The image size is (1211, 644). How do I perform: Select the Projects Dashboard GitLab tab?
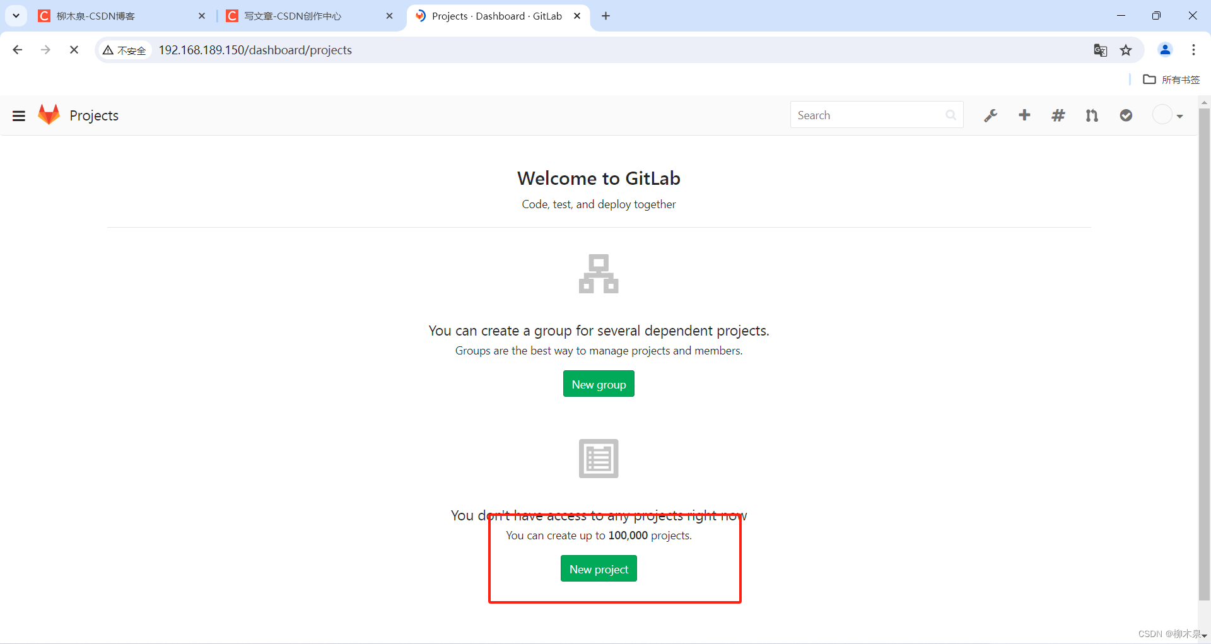pyautogui.click(x=498, y=16)
